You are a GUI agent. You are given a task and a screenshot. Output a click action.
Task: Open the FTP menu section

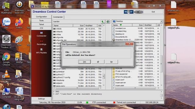click(41, 28)
